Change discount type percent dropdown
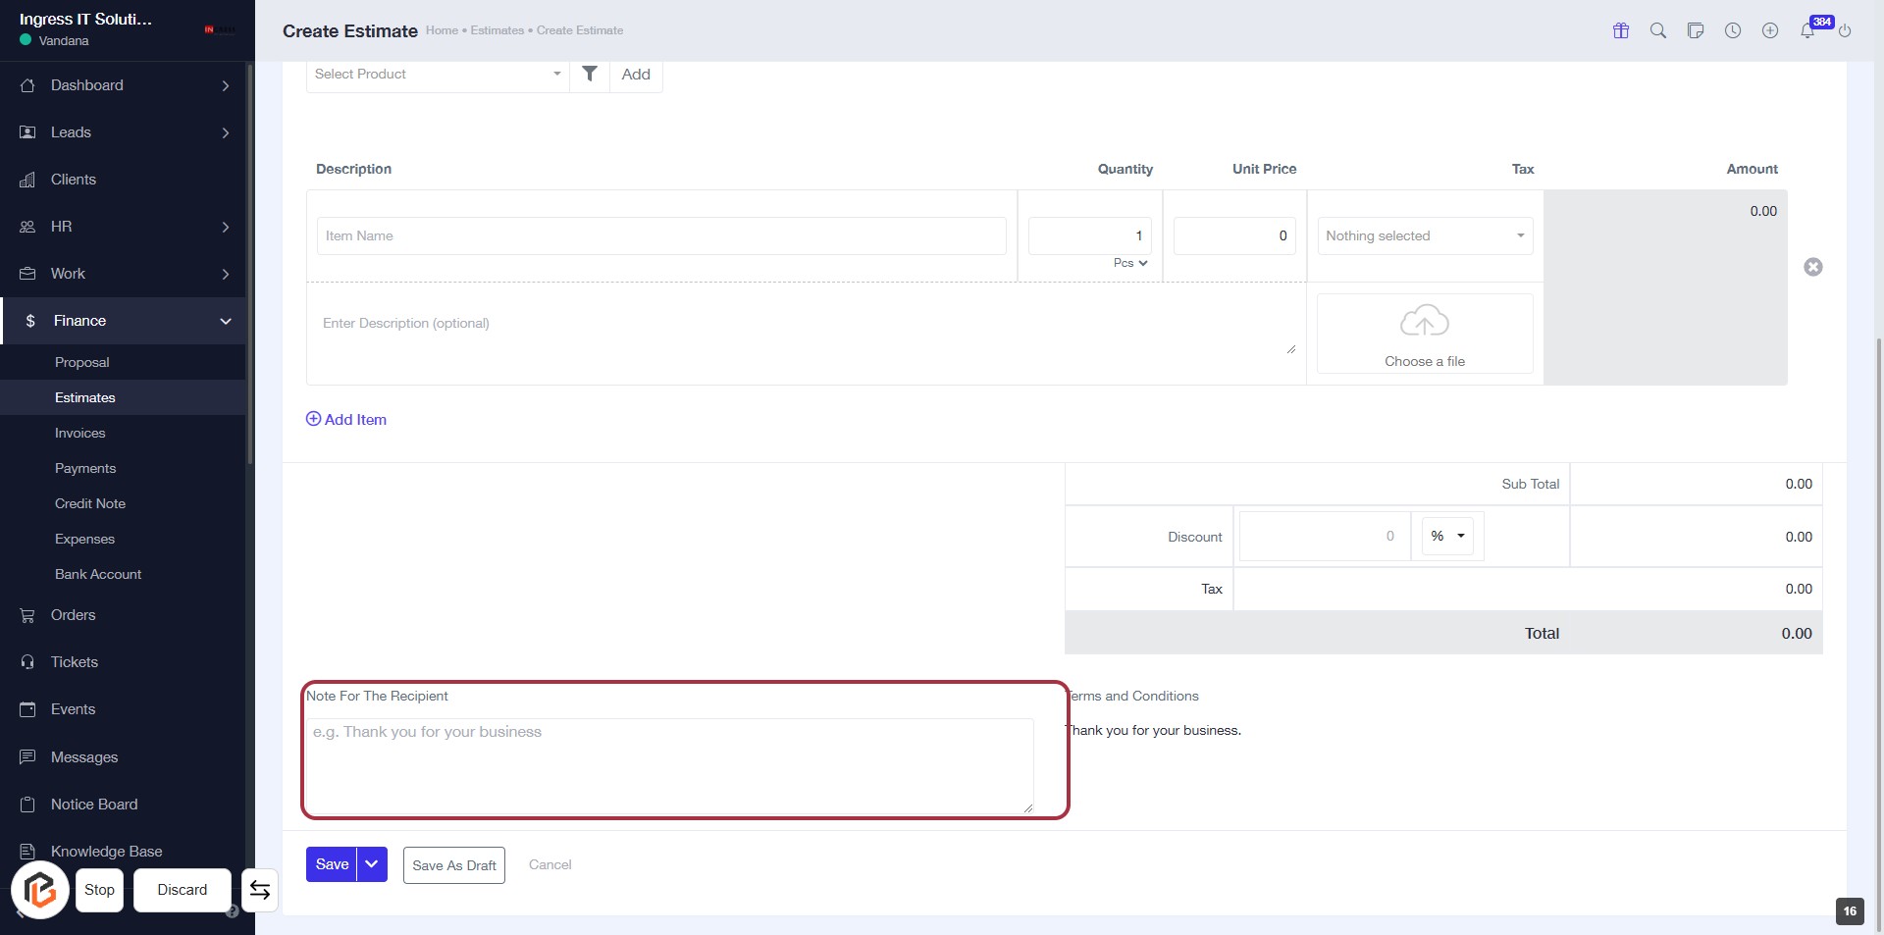The height and width of the screenshot is (935, 1884). 1447,536
